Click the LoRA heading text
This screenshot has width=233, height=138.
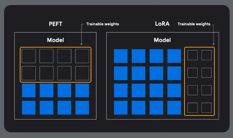click(x=162, y=24)
